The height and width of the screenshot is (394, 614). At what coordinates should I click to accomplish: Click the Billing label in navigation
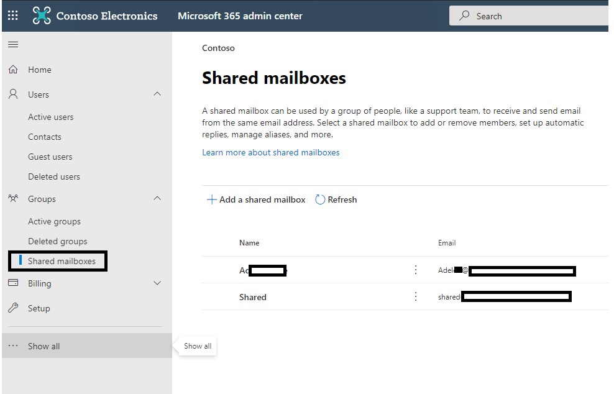(x=40, y=283)
